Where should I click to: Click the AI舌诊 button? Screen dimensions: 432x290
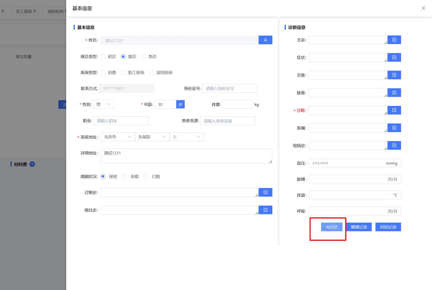click(x=332, y=227)
